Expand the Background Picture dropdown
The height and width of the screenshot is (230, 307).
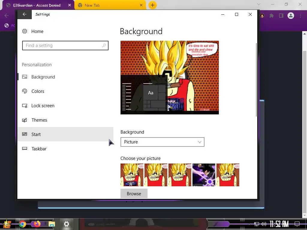162,142
